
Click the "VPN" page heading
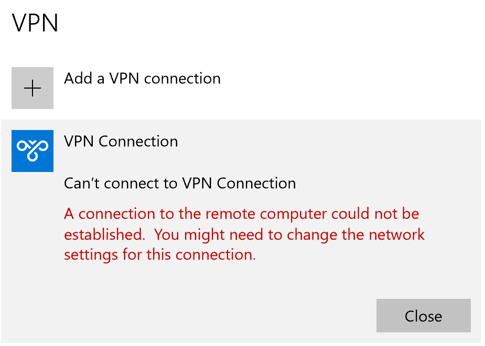click(35, 24)
